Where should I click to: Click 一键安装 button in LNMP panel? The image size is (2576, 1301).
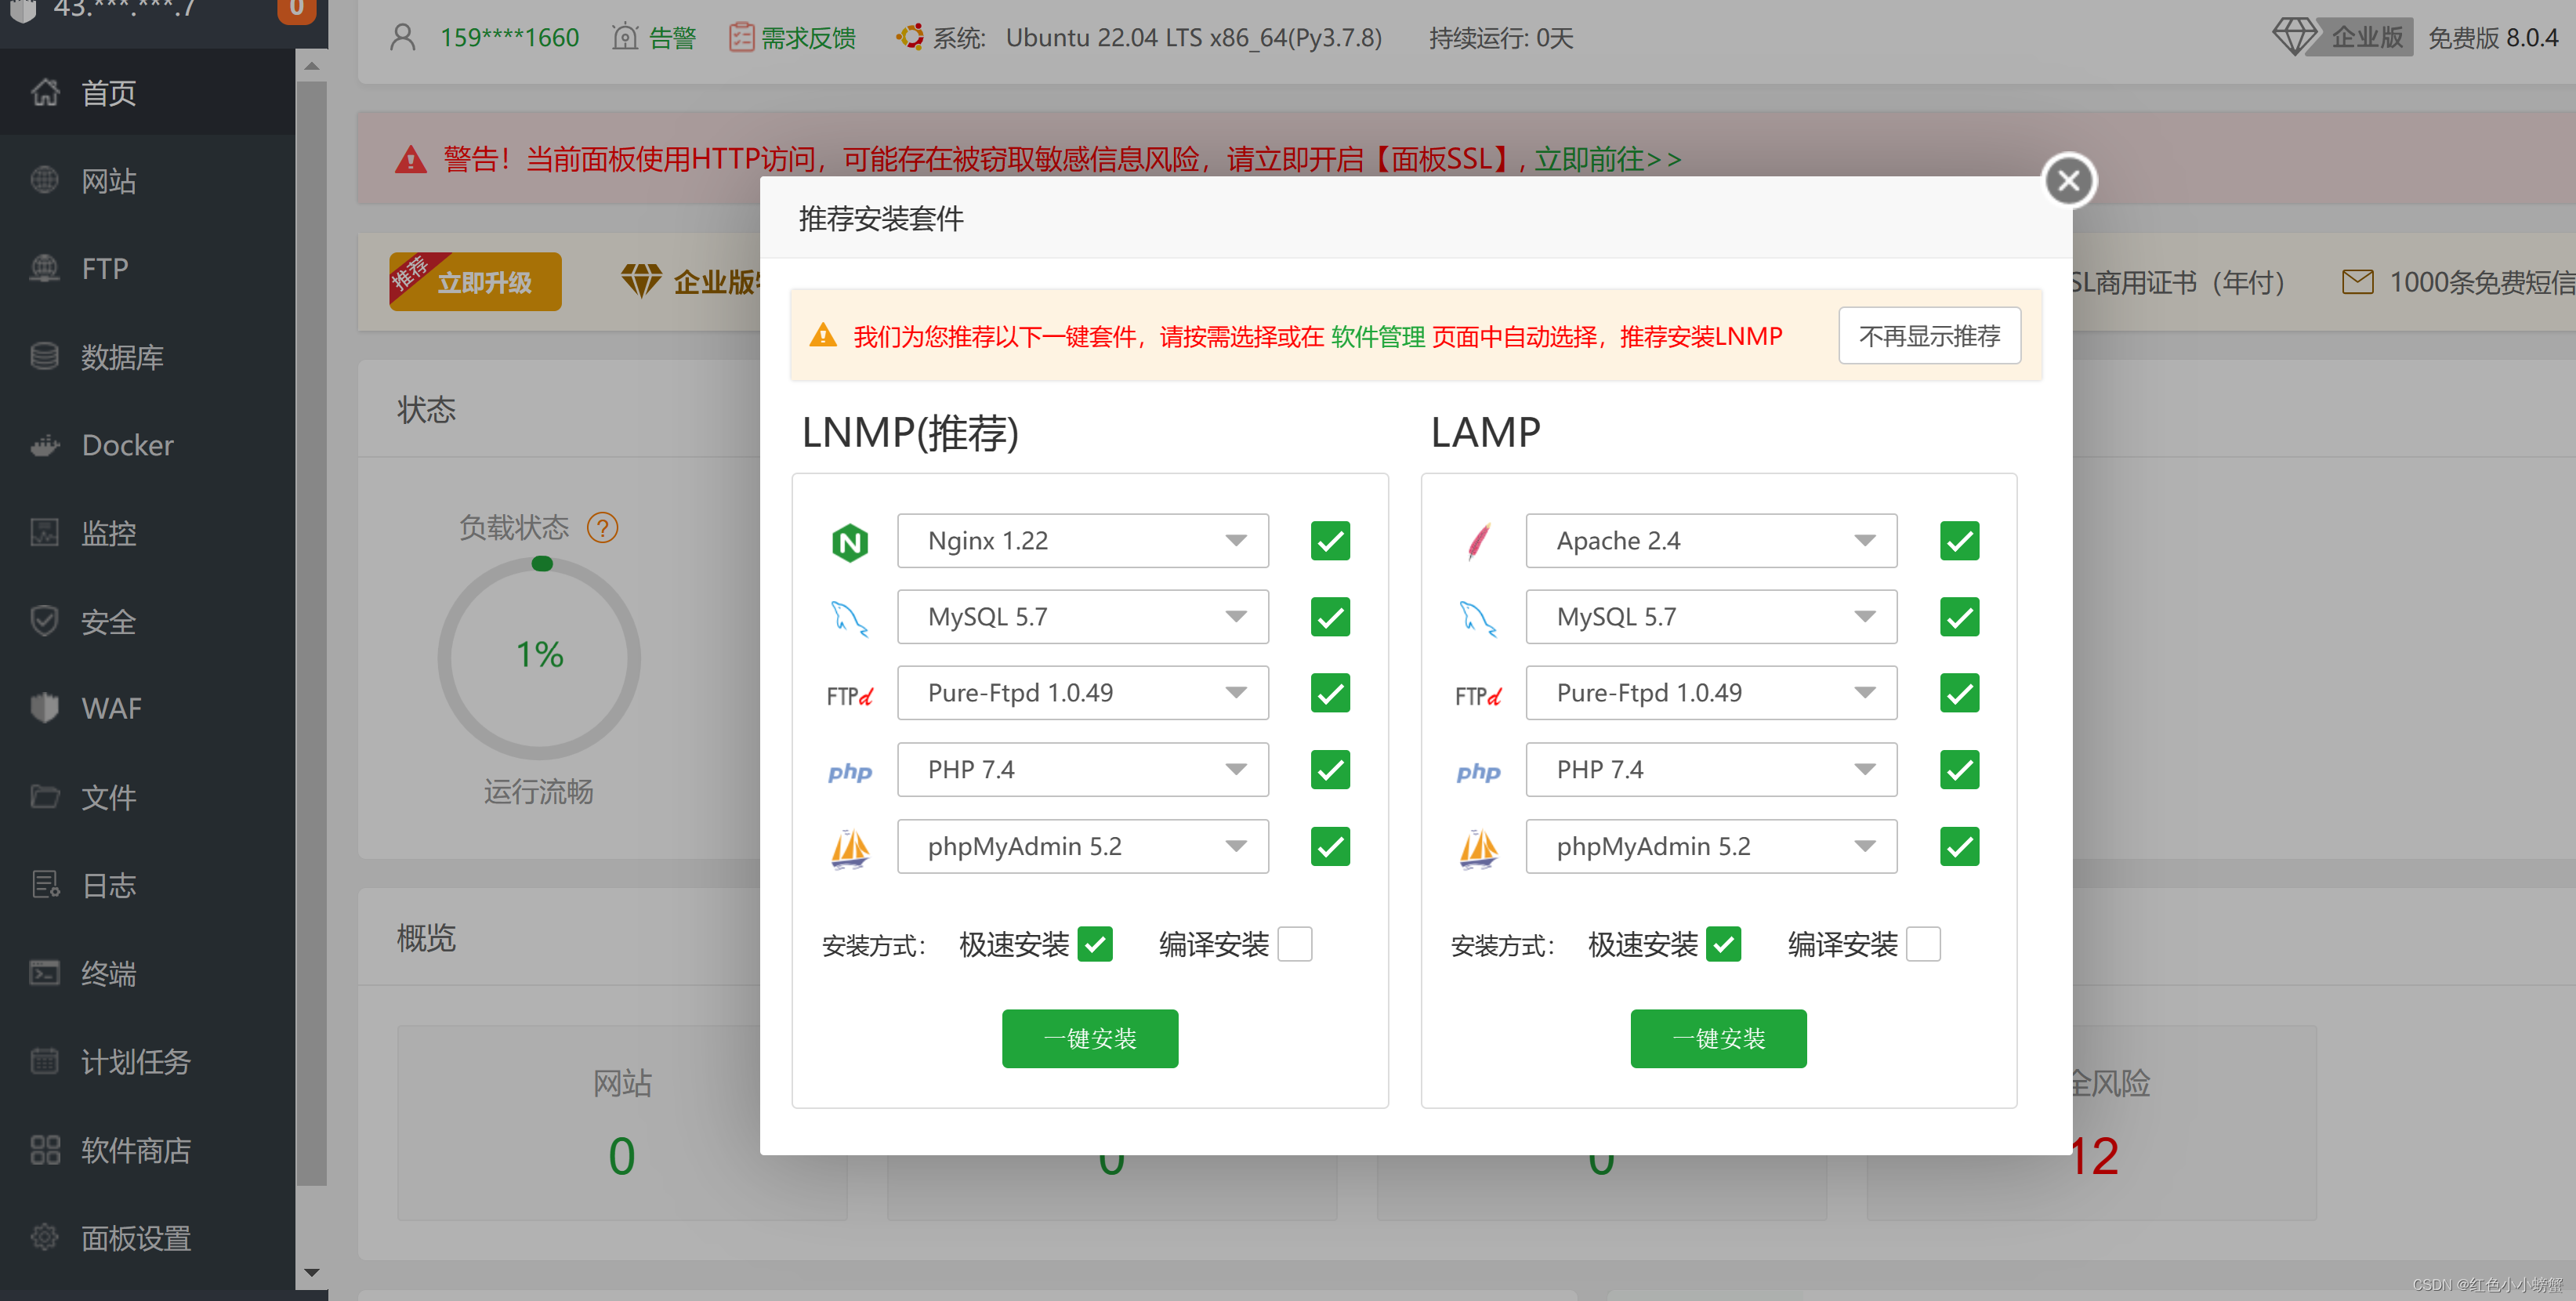click(x=1092, y=1038)
